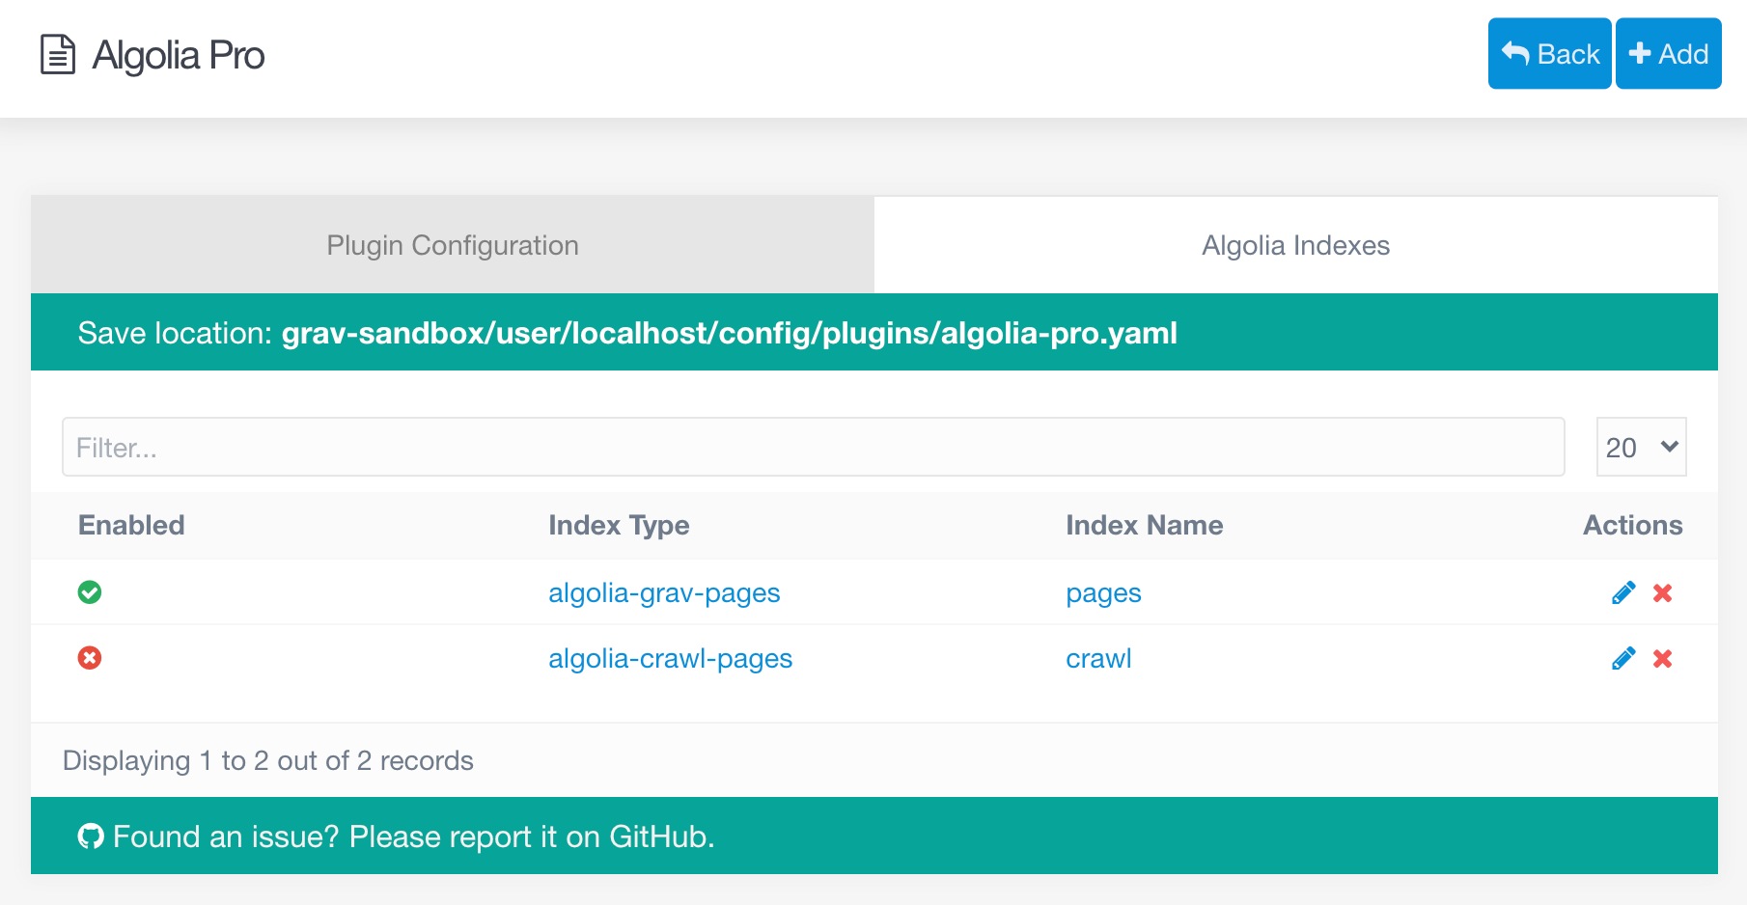
Task: Click red disabled status for algolia-crawl-pages
Action: tap(90, 657)
